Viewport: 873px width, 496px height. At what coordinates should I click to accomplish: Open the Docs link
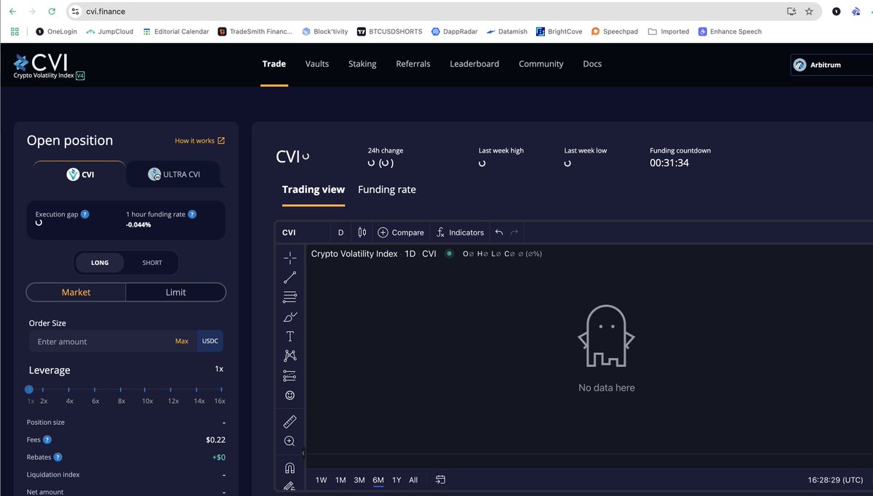tap(592, 64)
